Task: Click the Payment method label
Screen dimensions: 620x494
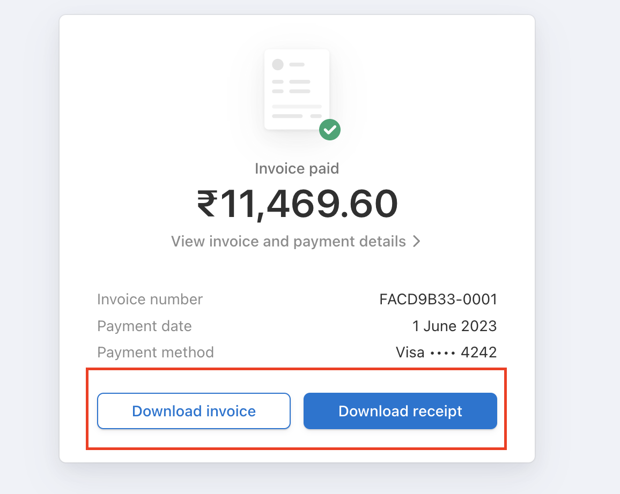Action: pyautogui.click(x=156, y=352)
